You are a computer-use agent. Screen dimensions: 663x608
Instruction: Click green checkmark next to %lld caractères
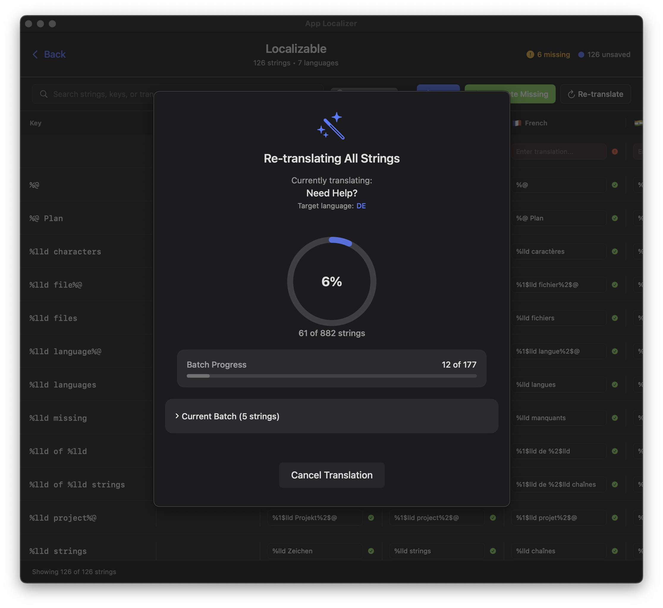pyautogui.click(x=615, y=251)
